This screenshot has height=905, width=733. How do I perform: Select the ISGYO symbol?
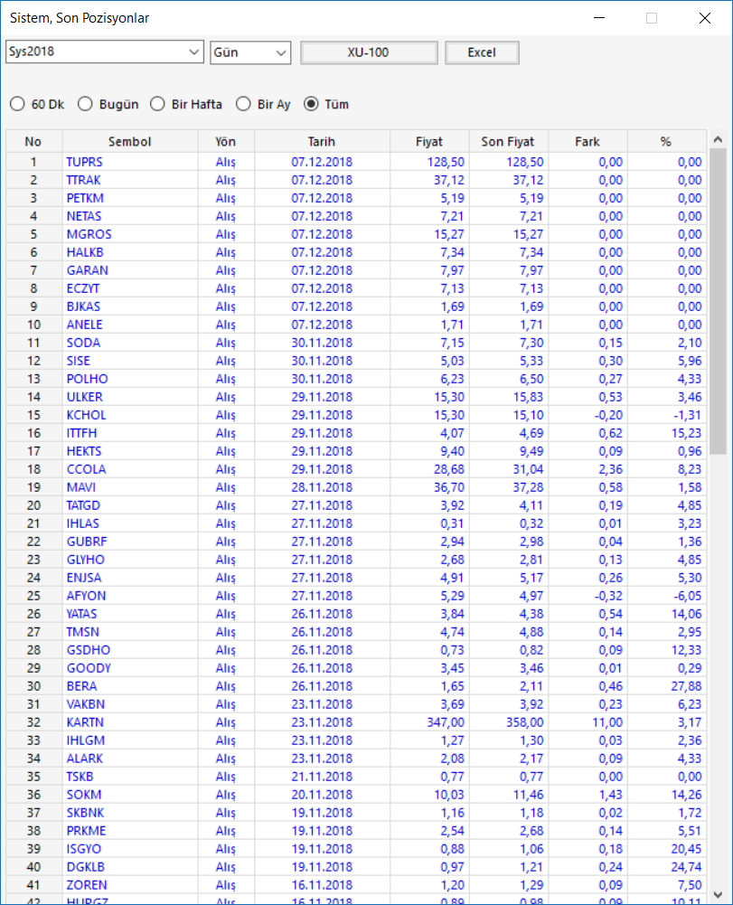pyautogui.click(x=84, y=849)
